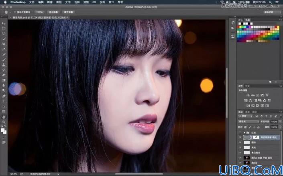Open Adjustments panel flyout menu
The height and width of the screenshot is (176, 283).
281,86
